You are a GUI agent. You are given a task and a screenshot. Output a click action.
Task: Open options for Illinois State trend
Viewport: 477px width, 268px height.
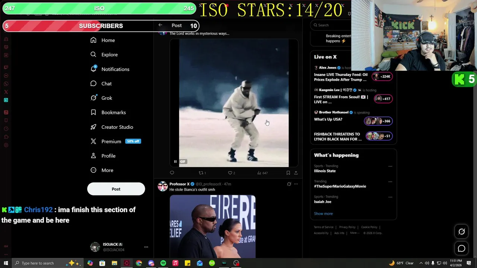point(390,166)
